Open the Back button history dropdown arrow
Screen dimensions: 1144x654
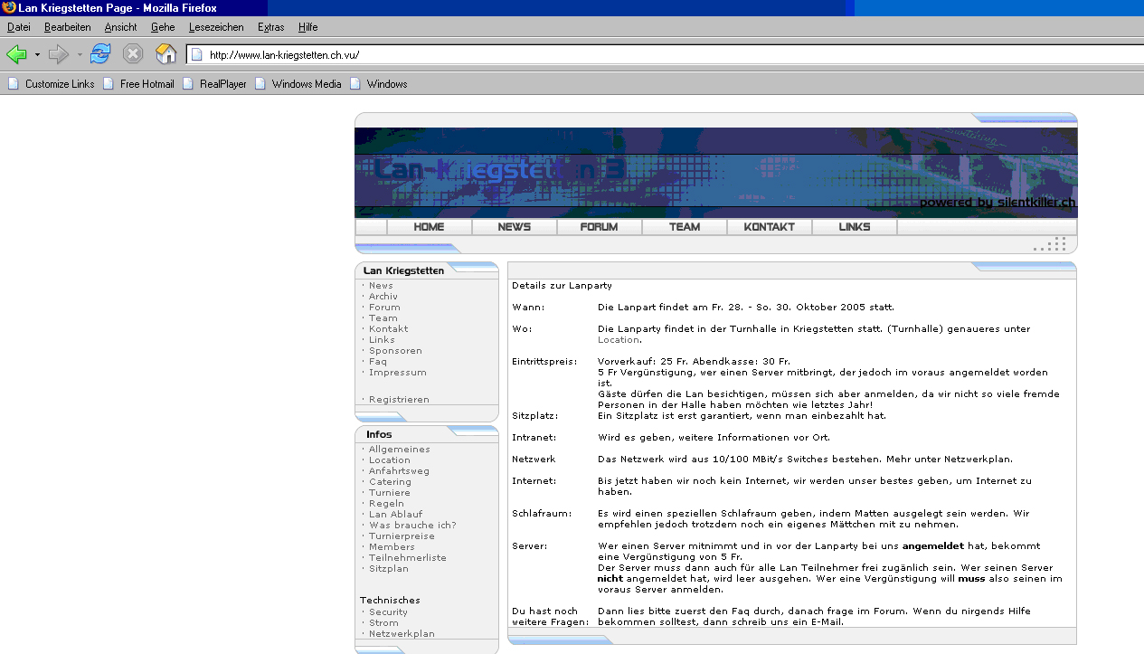37,54
